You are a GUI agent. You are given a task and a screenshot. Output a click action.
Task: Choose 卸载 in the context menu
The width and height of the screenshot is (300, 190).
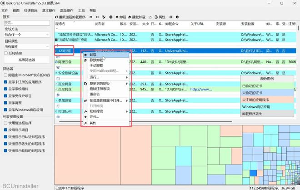click(x=106, y=55)
